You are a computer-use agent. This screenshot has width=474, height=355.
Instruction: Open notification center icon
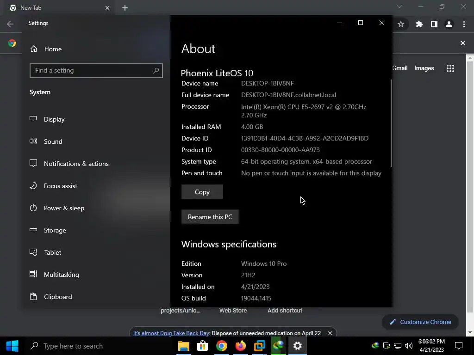point(459,346)
